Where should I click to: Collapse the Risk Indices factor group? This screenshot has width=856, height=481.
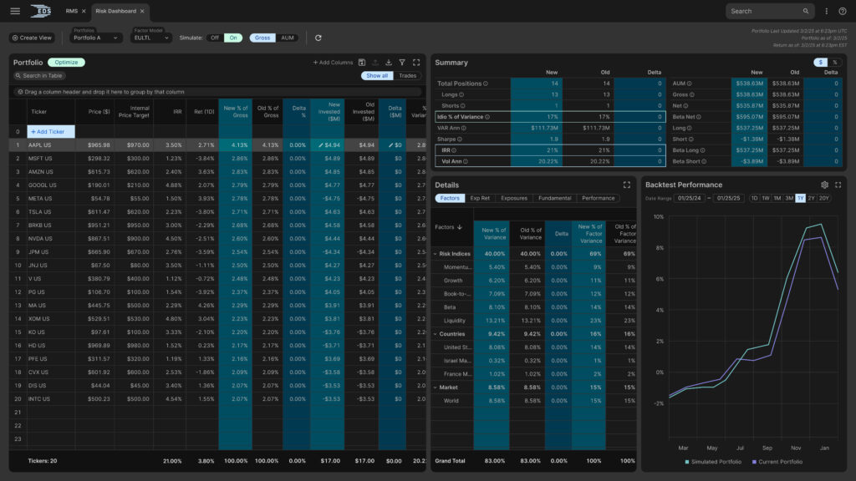point(436,253)
